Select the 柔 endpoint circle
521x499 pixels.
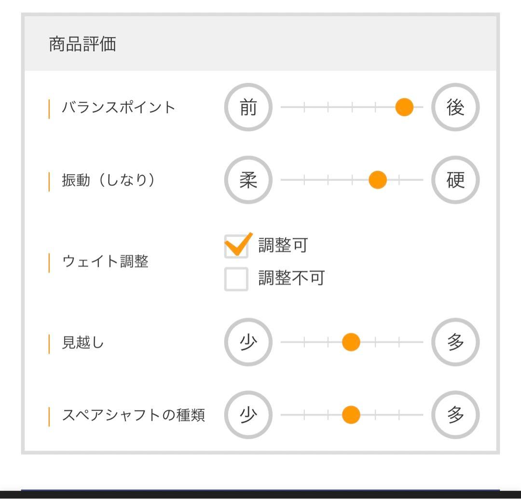click(x=248, y=180)
